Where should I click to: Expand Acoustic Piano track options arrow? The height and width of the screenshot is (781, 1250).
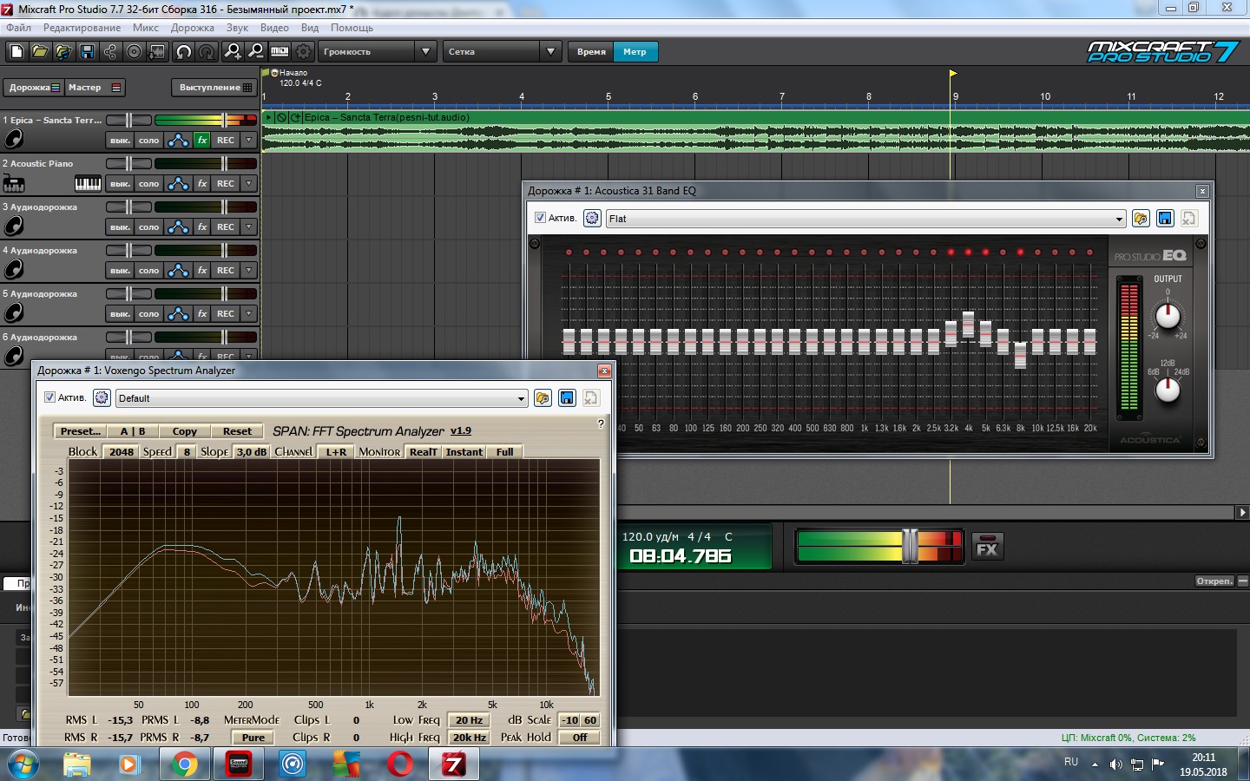click(x=249, y=183)
